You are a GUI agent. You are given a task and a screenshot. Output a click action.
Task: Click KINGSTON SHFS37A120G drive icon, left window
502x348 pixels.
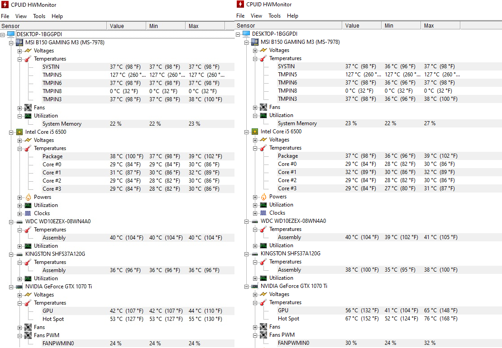19,254
